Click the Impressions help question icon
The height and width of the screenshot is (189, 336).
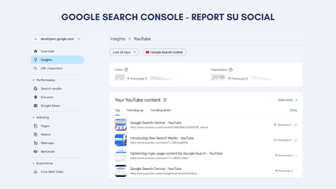231,70
